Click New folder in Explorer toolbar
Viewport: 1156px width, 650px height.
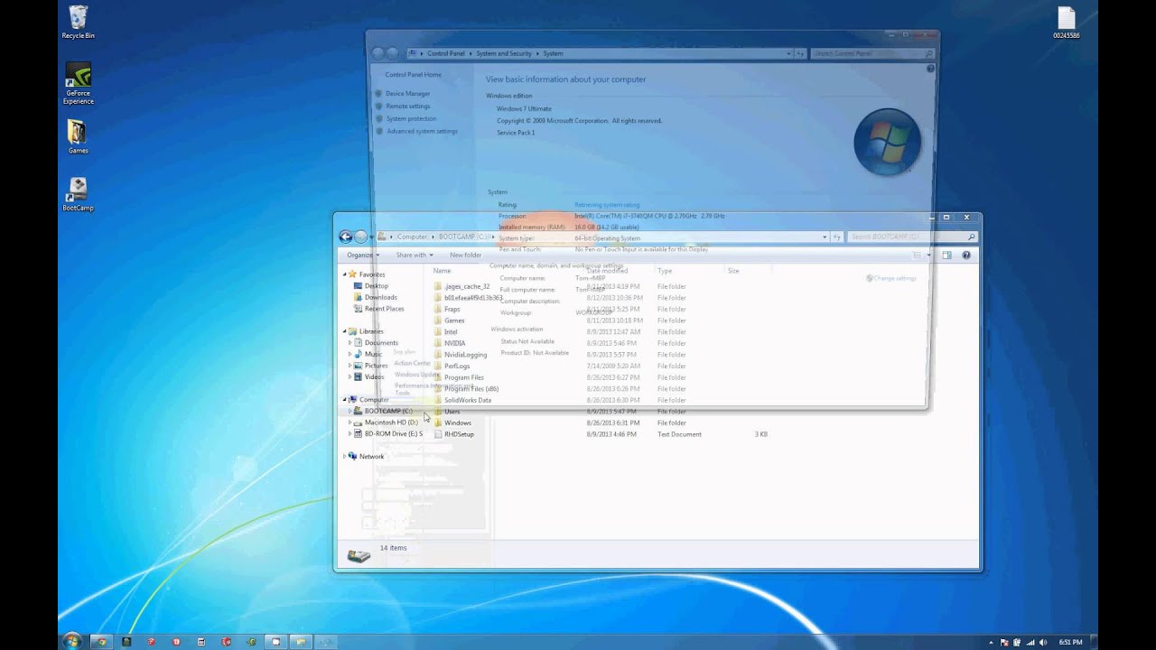pos(465,255)
